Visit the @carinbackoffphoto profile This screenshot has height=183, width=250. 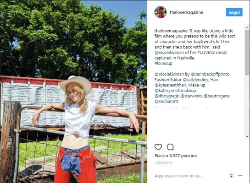point(210,74)
